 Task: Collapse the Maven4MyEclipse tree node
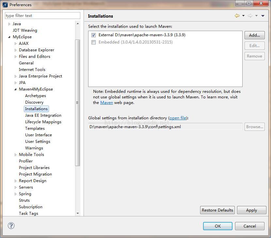point(16,89)
